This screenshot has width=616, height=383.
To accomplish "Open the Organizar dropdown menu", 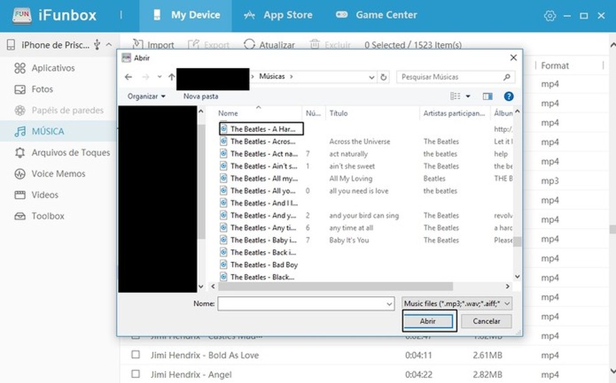I will coord(146,96).
